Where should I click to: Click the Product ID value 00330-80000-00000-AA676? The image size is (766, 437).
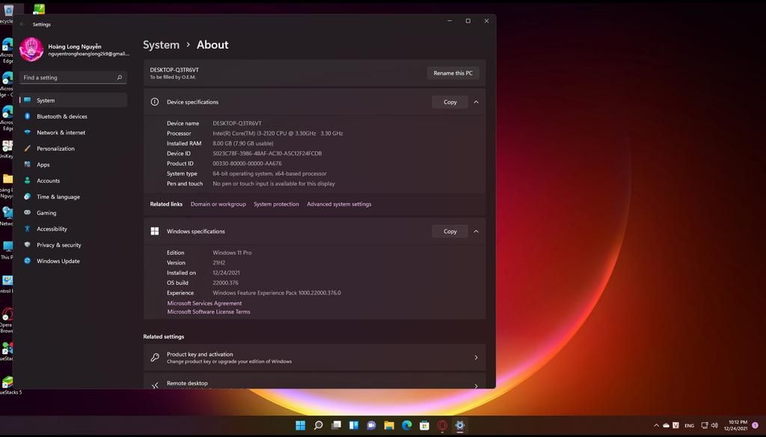[247, 164]
